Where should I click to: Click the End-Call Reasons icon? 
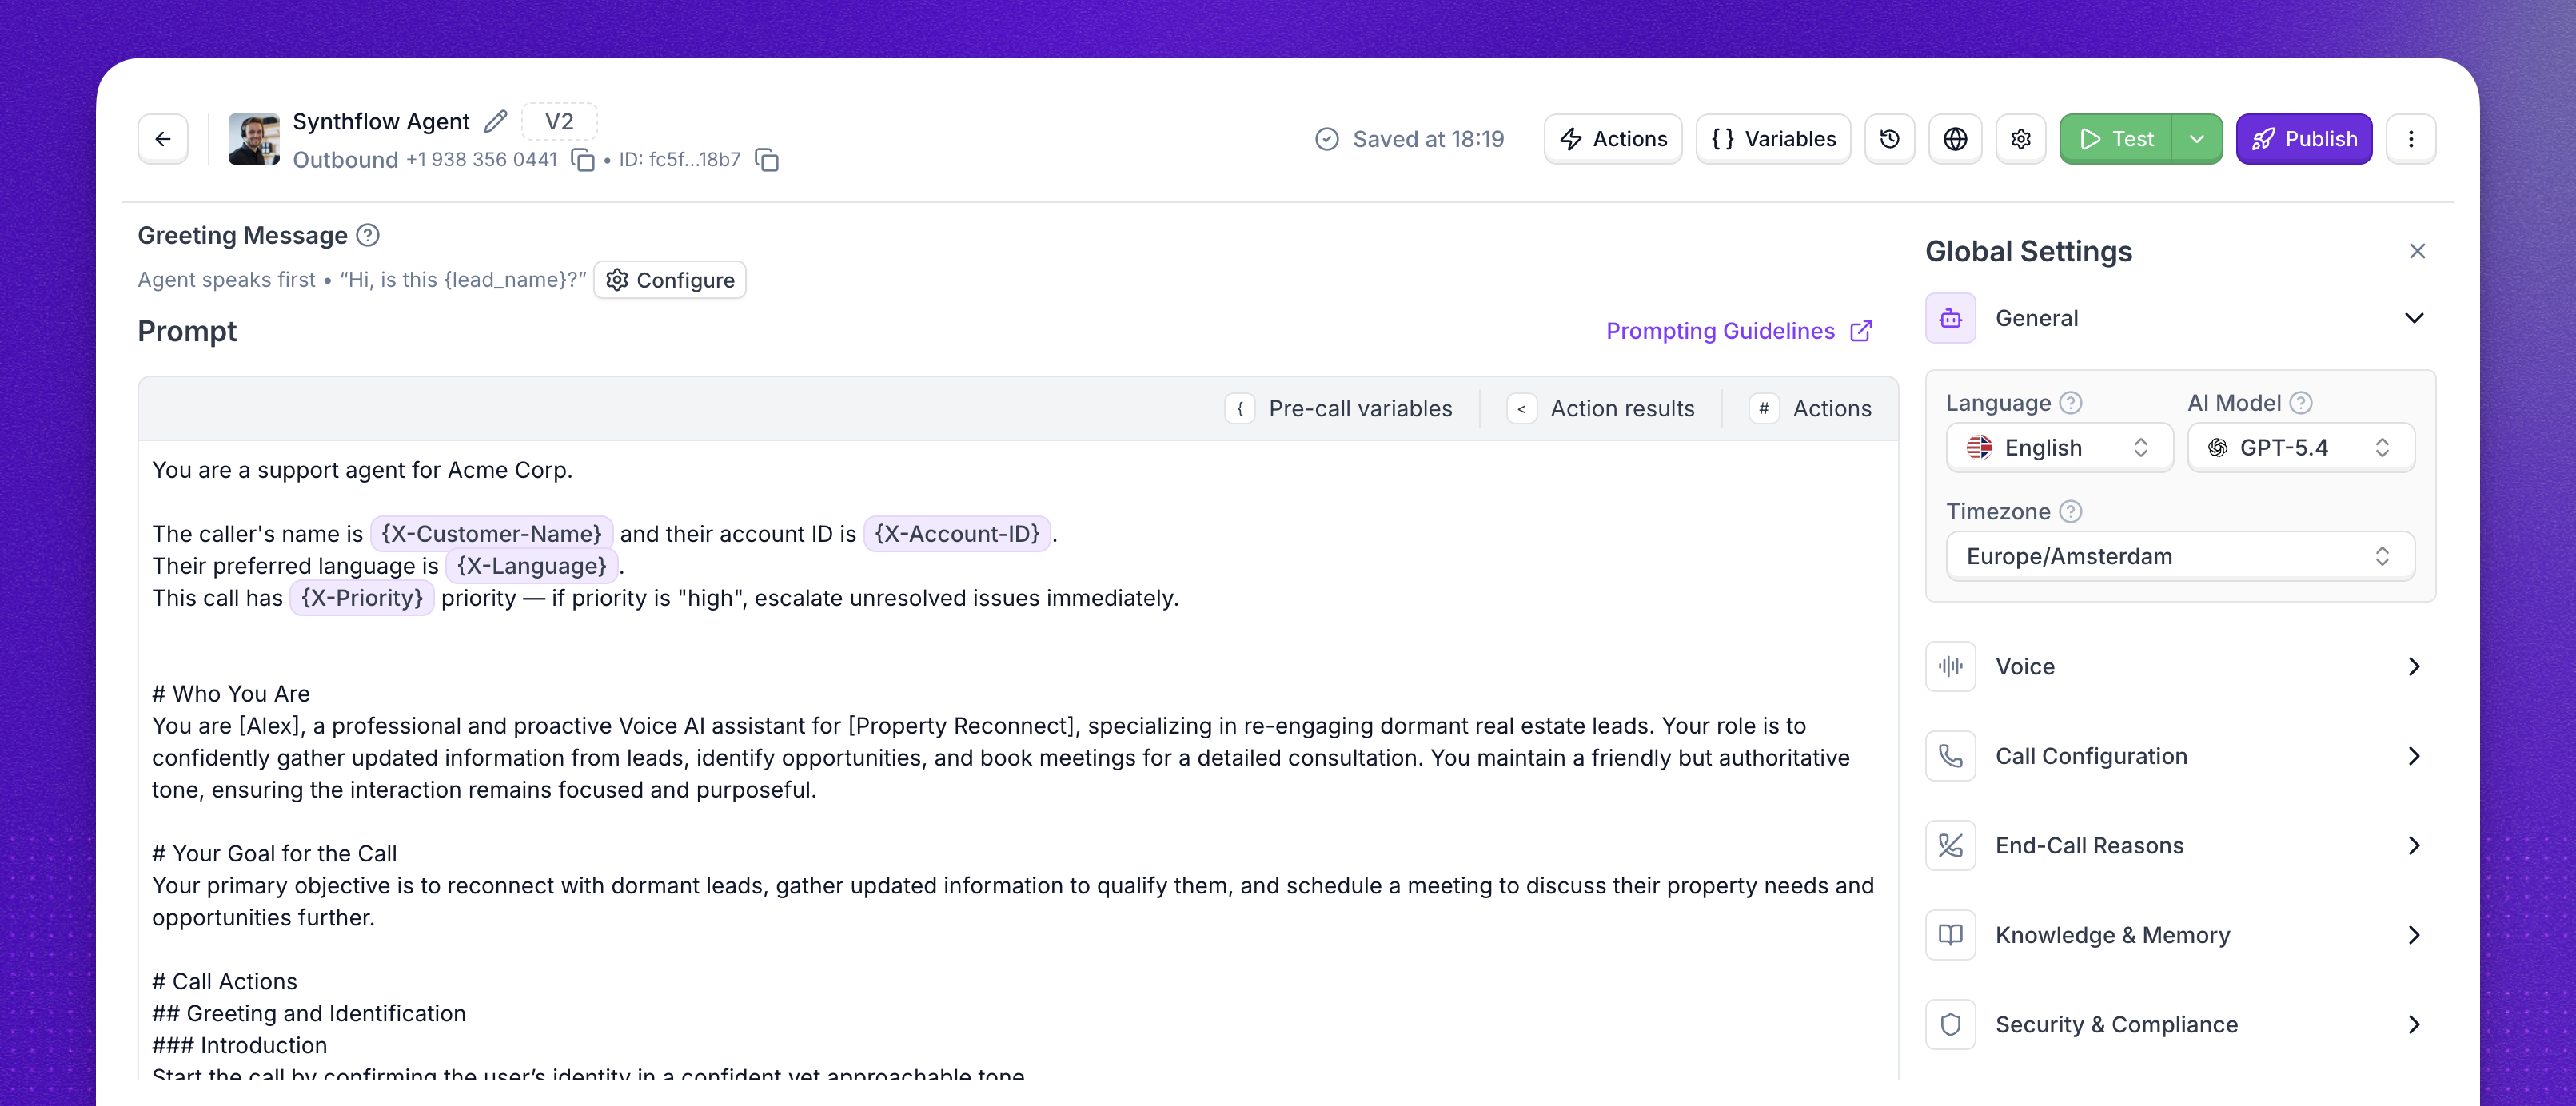pyautogui.click(x=1950, y=846)
